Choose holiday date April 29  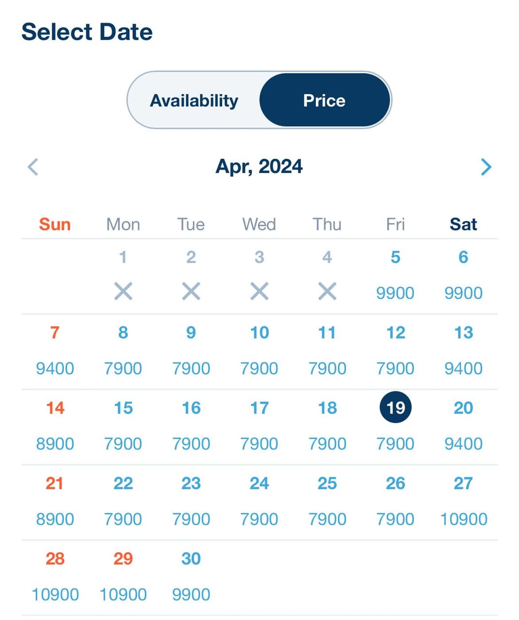[123, 576]
